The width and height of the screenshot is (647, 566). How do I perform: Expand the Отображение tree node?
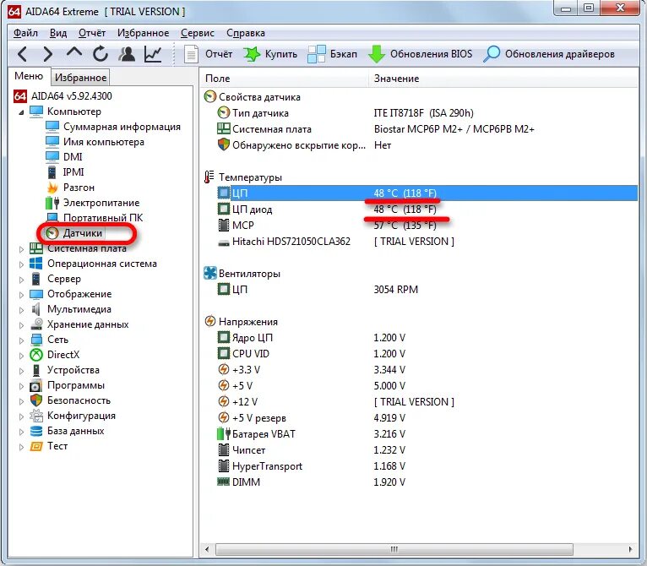(x=21, y=295)
